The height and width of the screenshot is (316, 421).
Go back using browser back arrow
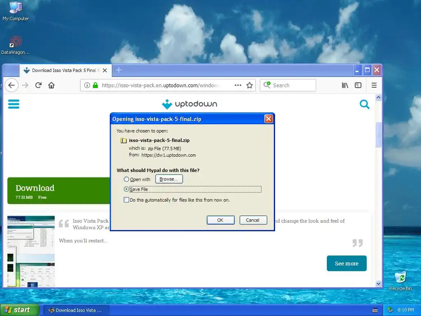pos(12,86)
